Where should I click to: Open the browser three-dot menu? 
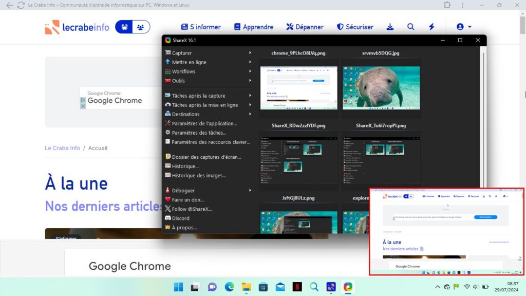coord(463,5)
